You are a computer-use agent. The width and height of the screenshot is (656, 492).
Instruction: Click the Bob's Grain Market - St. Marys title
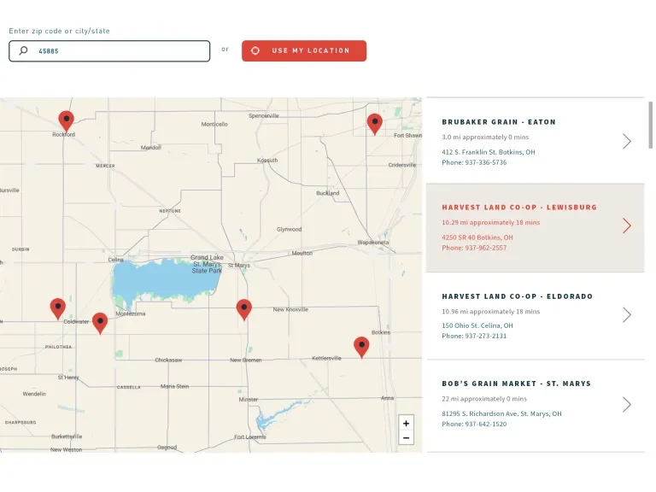[x=516, y=384]
